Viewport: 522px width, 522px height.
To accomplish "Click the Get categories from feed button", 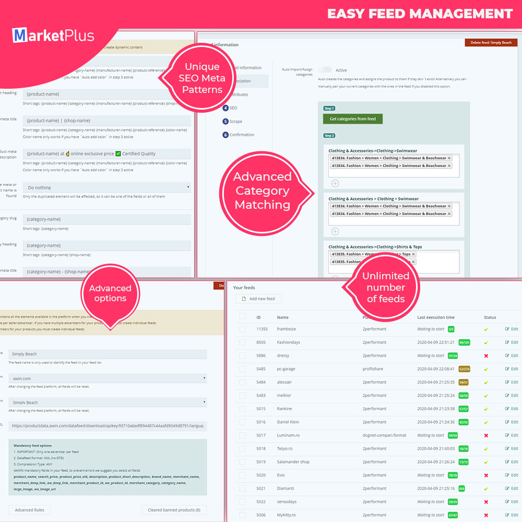I will pyautogui.click(x=352, y=119).
